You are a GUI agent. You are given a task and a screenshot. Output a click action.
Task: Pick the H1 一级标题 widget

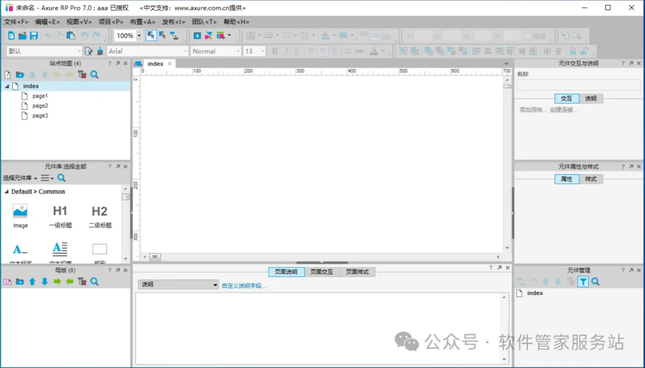point(60,217)
